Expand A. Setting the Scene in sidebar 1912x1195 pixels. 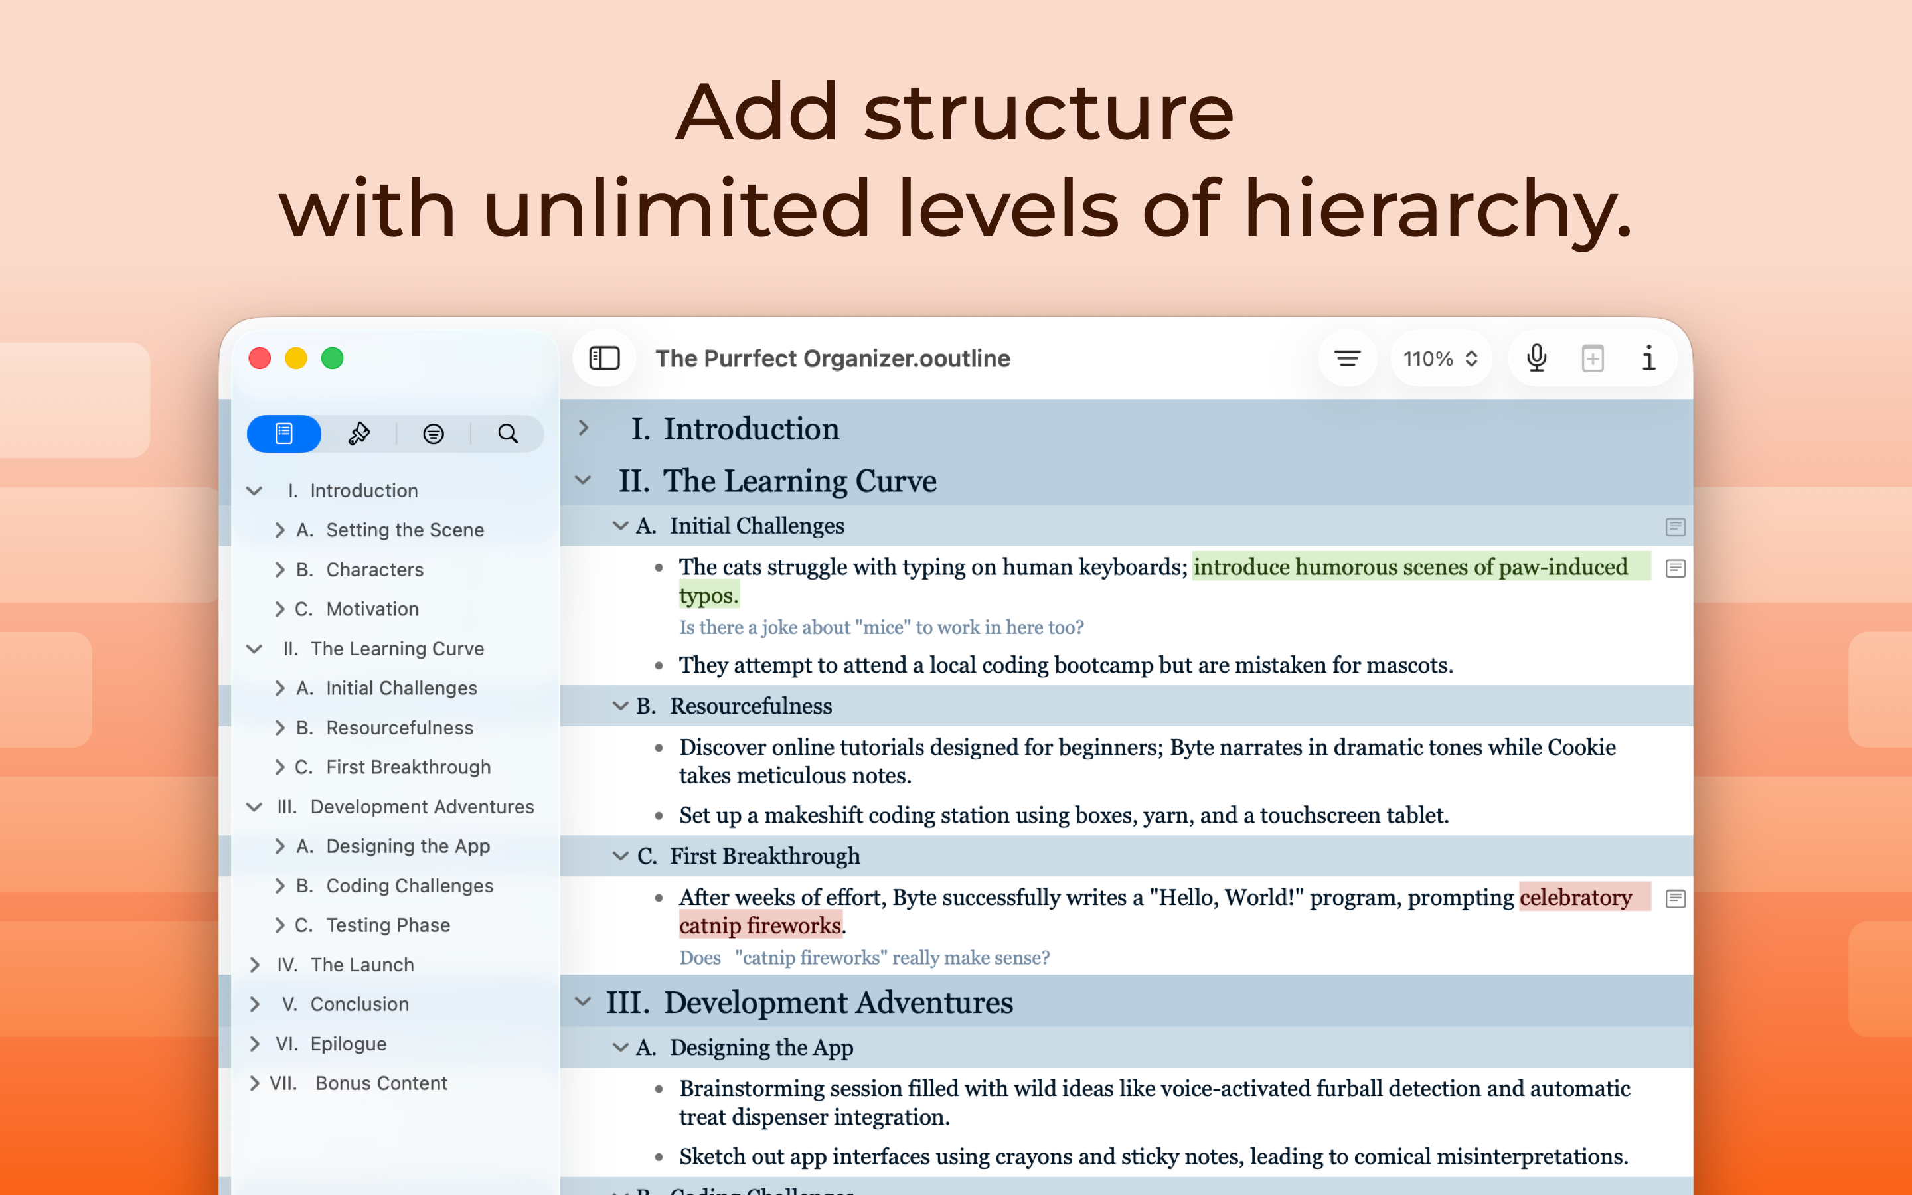tap(279, 530)
